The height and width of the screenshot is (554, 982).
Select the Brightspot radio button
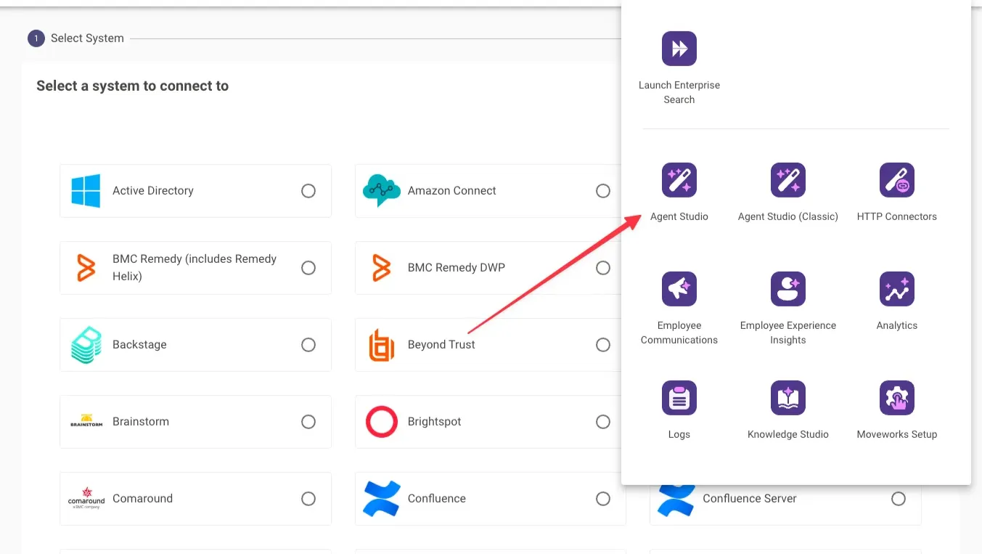tap(603, 422)
